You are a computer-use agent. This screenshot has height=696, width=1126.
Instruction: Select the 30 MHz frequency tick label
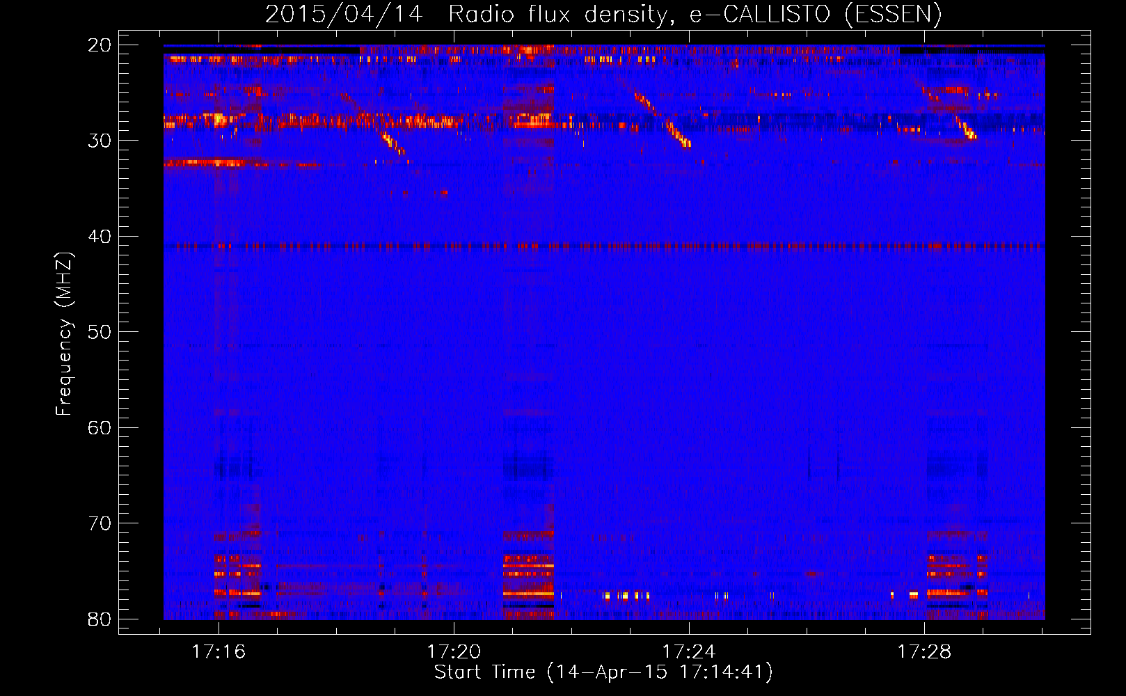click(x=100, y=141)
